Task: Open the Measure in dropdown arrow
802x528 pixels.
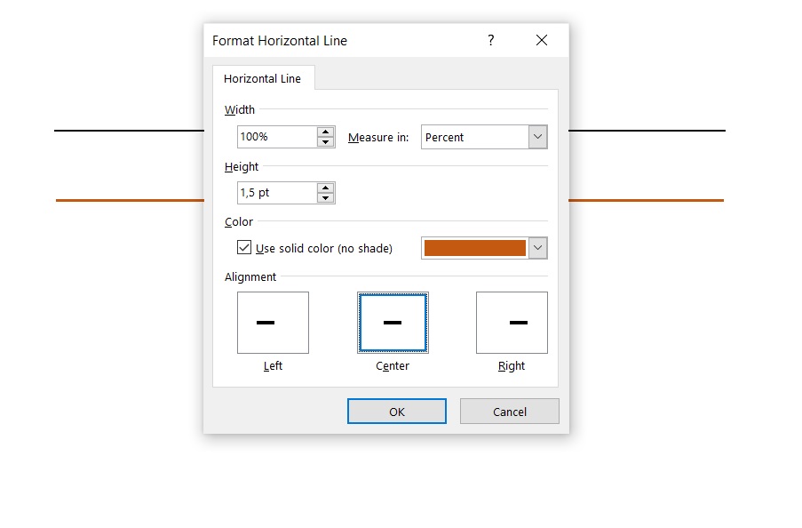Action: [x=537, y=137]
